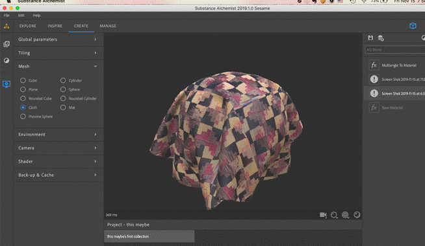Viewport: 425px width, 246px height.
Task: Open the Apple menu
Action: (8, 1)
